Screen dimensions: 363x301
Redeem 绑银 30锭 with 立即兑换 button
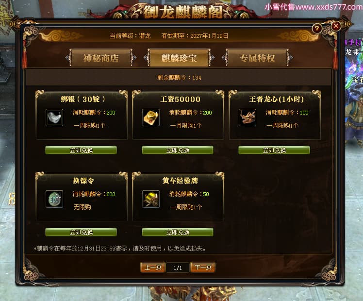tap(81, 150)
